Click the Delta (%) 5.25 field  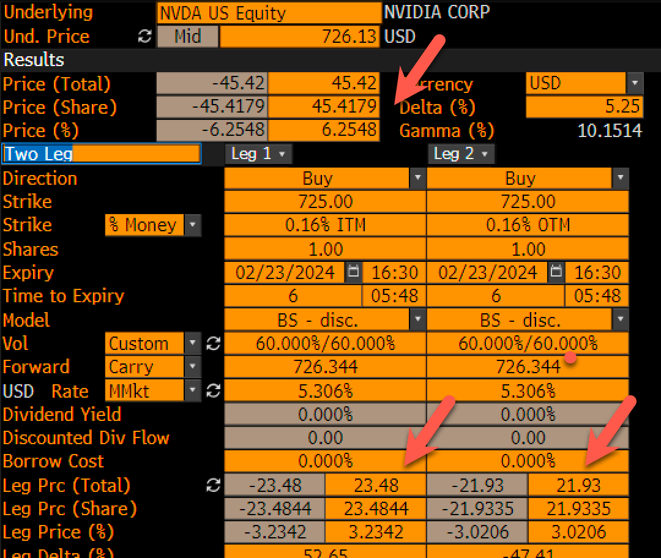tap(584, 107)
